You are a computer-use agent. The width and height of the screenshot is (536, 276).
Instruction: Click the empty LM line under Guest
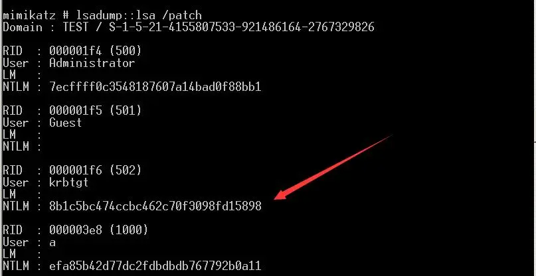(x=22, y=135)
